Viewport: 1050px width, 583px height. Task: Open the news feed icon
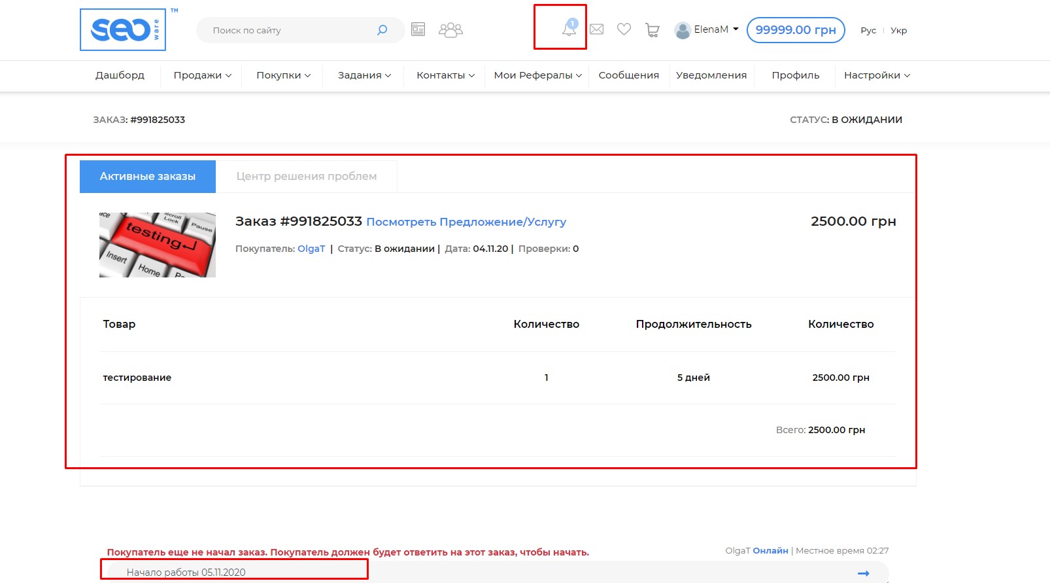pos(418,29)
